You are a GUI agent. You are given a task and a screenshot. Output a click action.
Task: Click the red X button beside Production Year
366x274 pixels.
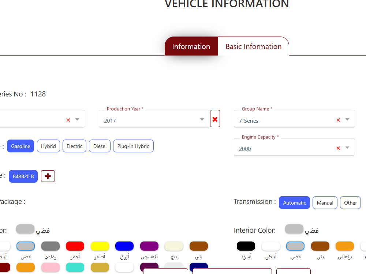pyautogui.click(x=215, y=119)
